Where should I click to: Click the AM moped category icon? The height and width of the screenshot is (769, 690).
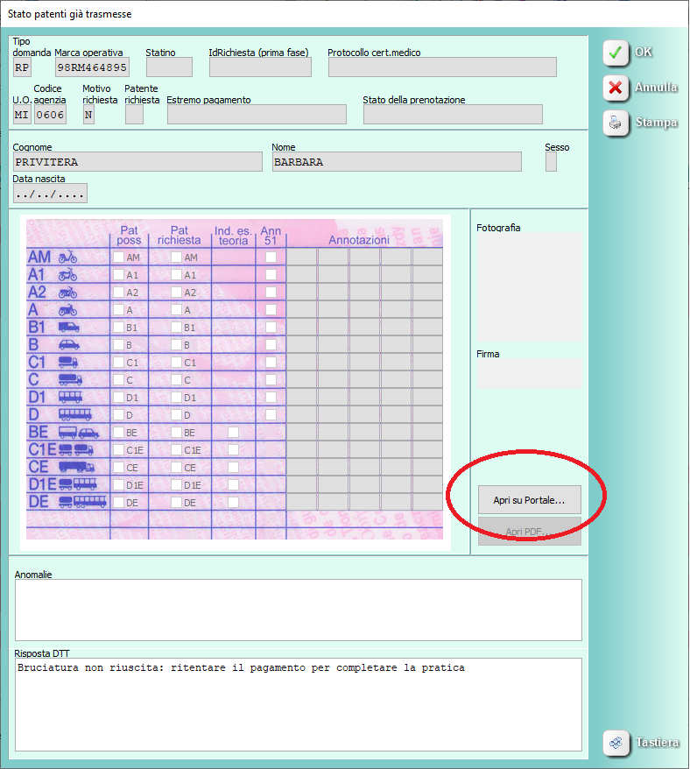[x=67, y=258]
